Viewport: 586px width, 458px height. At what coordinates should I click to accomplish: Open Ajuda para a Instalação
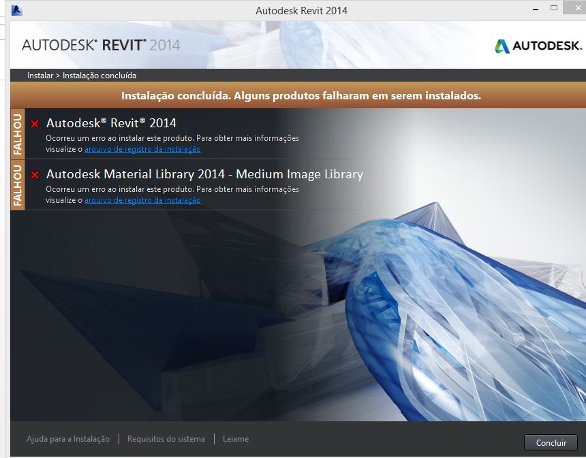click(x=68, y=439)
